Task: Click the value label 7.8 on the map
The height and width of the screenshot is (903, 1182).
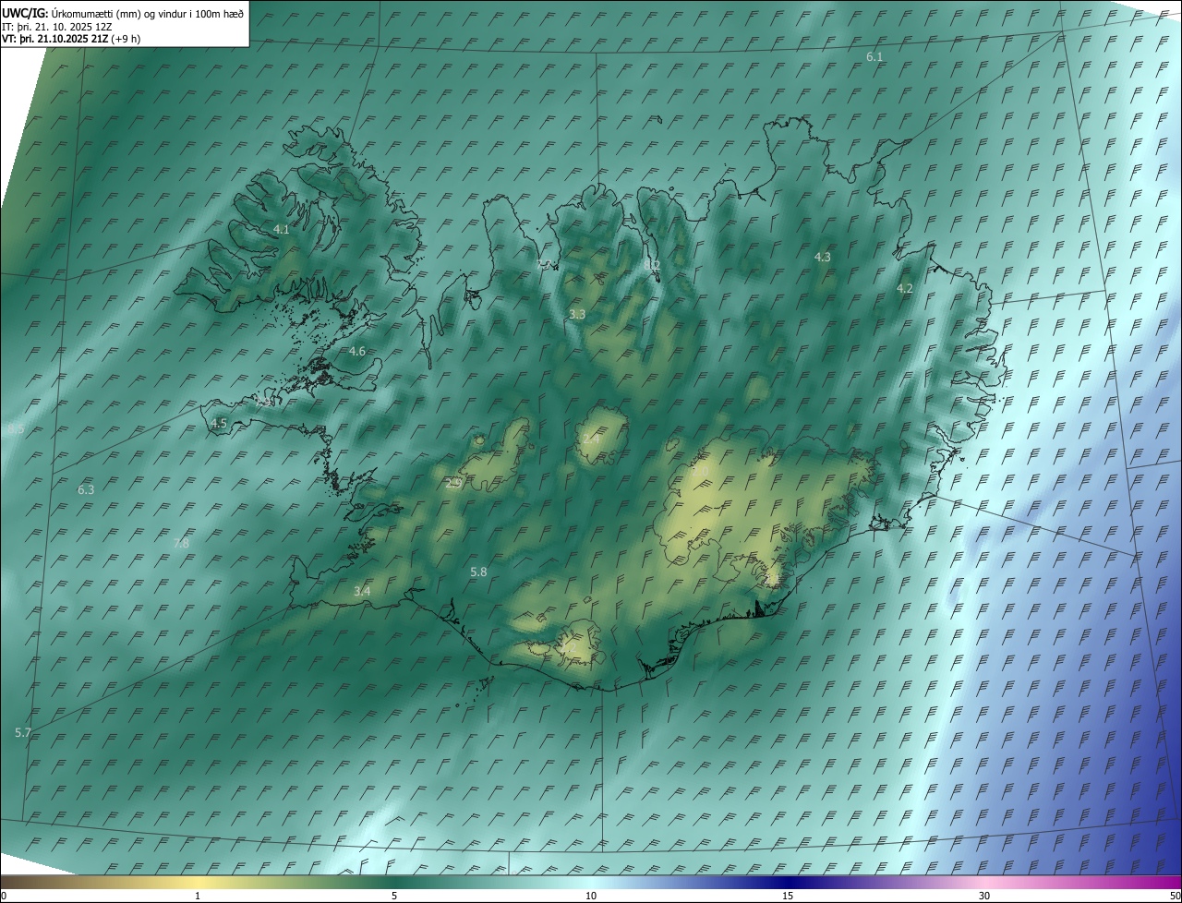Action: pyautogui.click(x=181, y=544)
